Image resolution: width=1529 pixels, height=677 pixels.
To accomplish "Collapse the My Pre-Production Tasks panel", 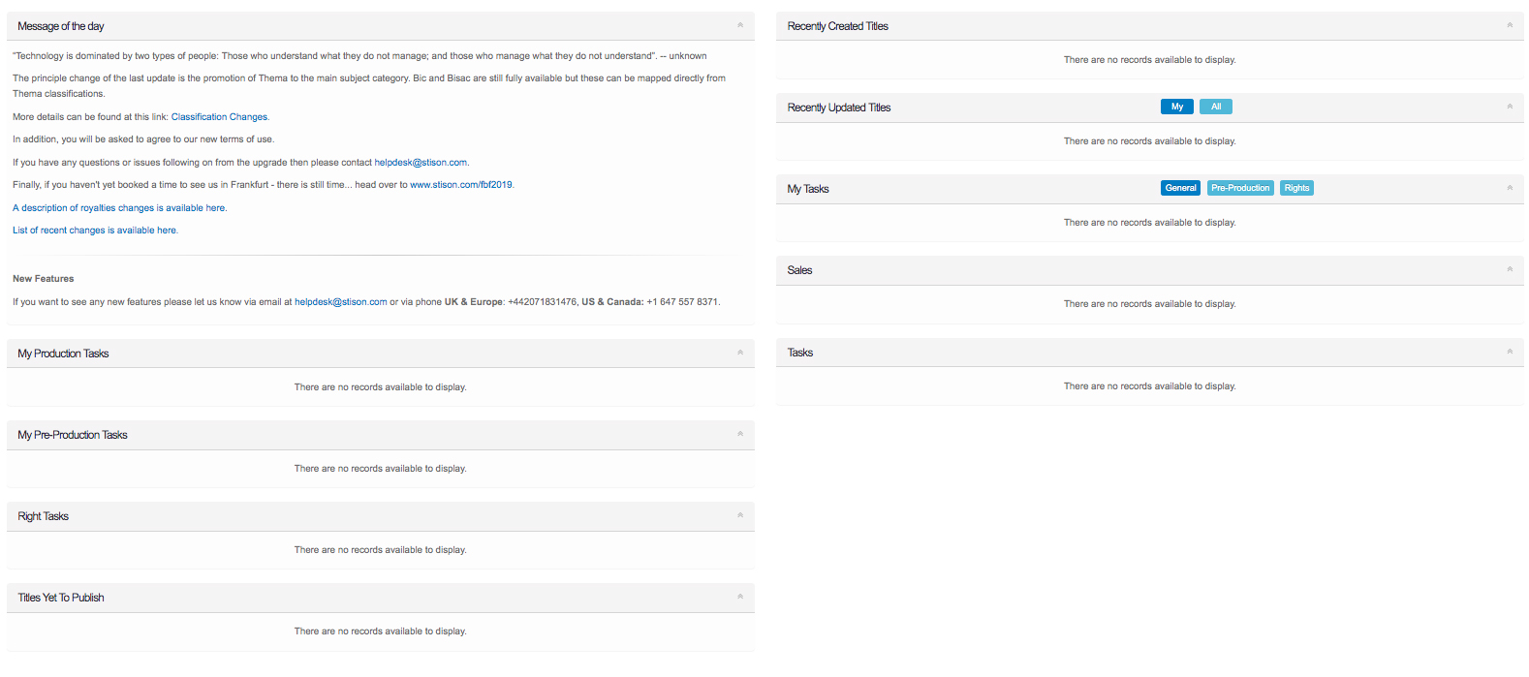I will pos(739,434).
